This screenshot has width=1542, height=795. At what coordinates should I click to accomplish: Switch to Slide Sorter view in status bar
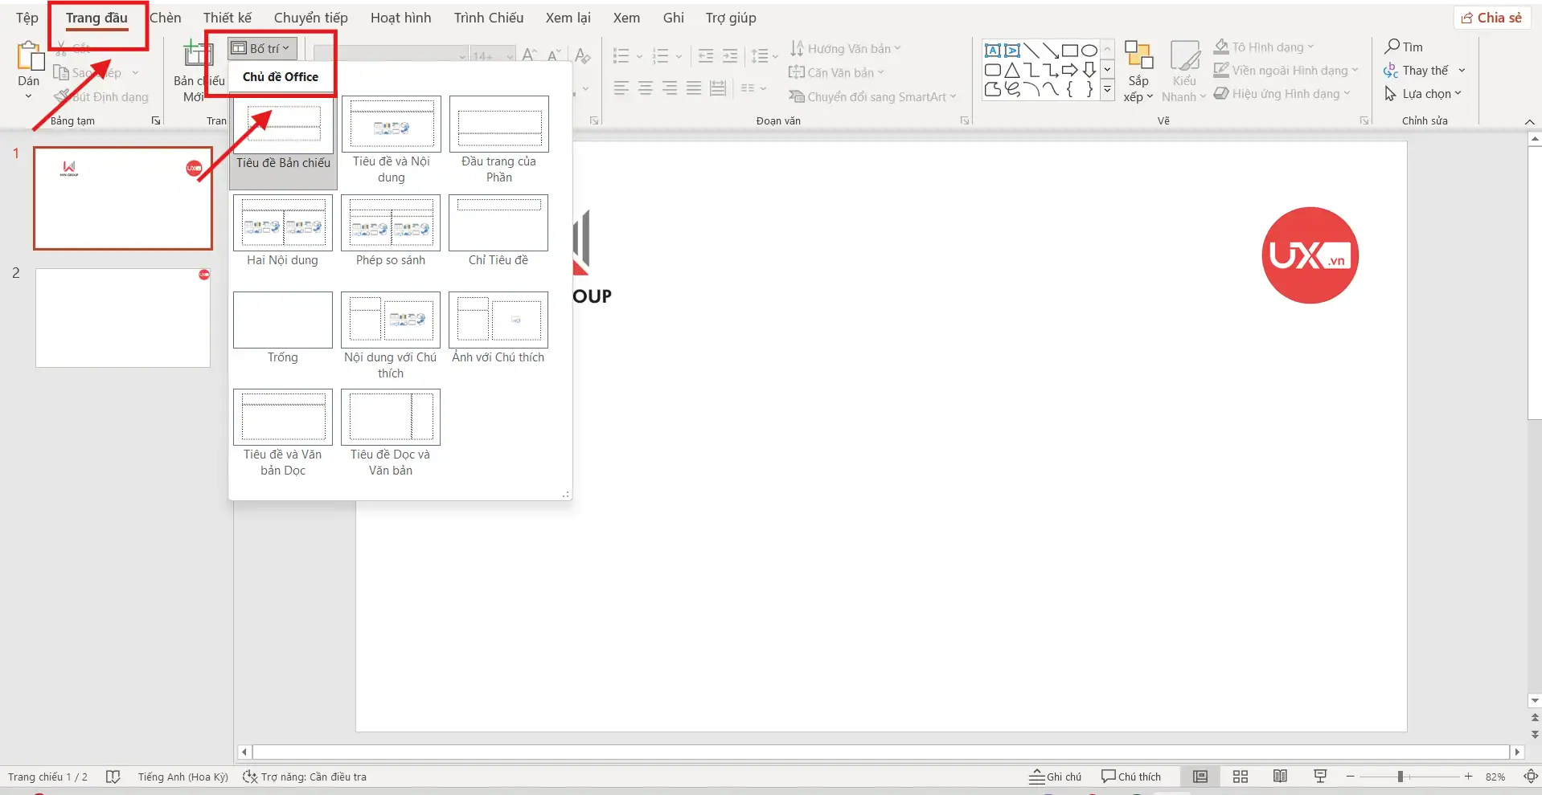click(1240, 777)
